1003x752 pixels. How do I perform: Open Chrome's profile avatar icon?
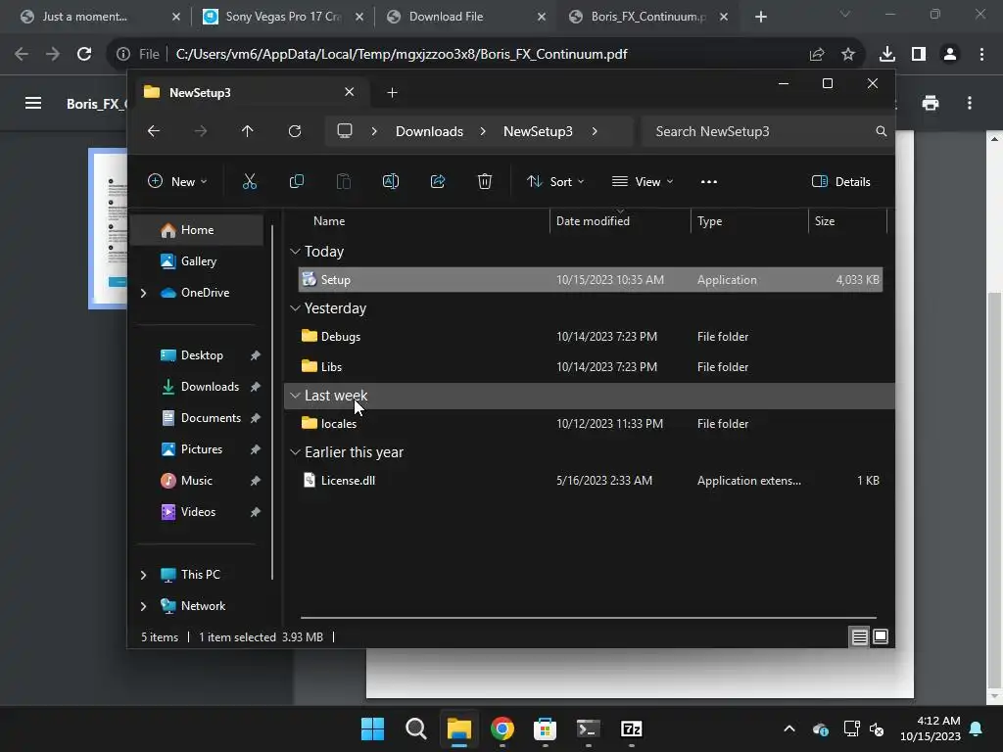950,55
